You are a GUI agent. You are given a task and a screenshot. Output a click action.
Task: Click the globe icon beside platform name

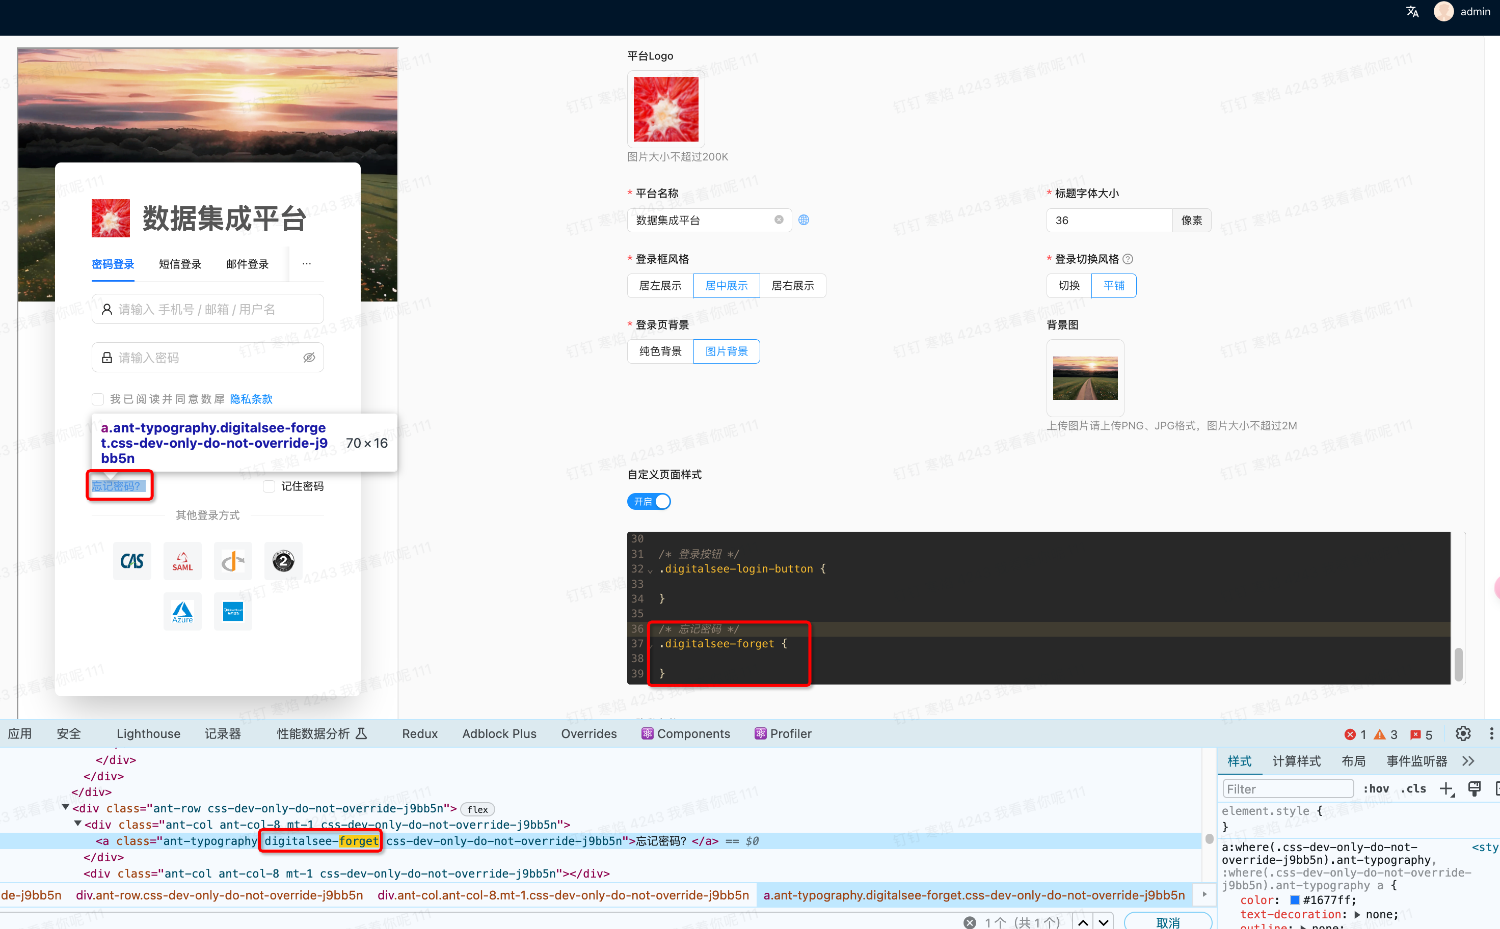804,220
